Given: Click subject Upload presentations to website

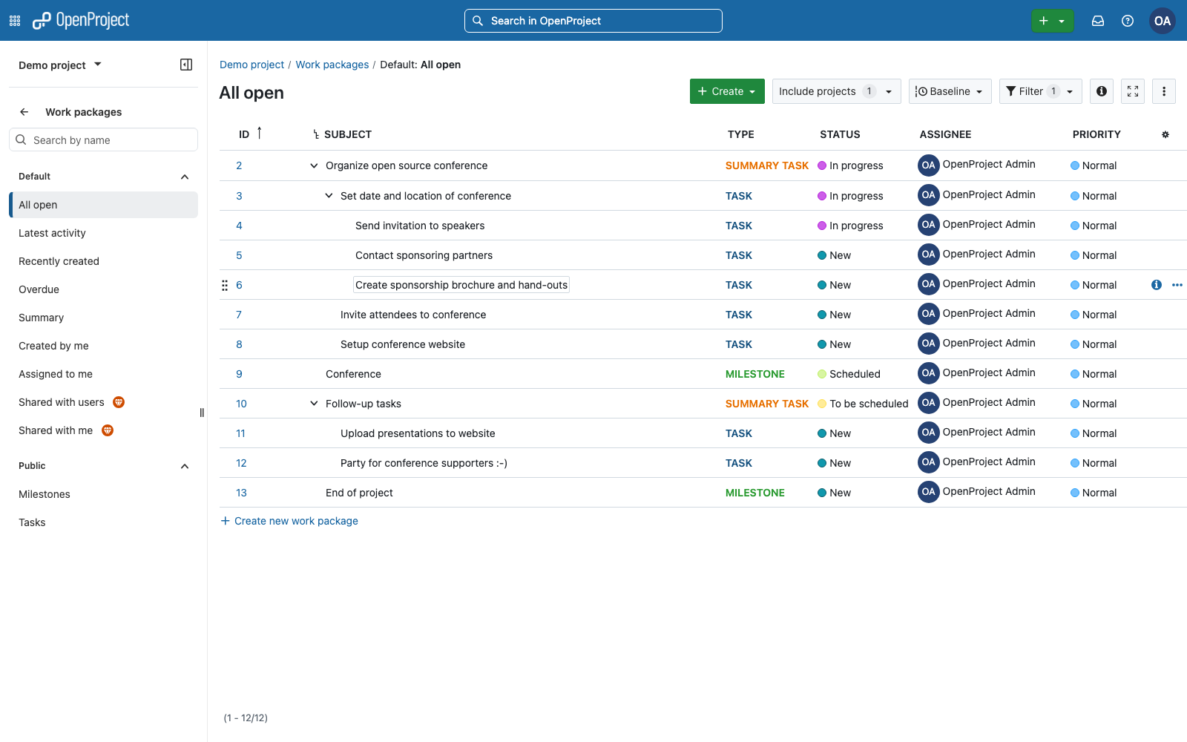Looking at the screenshot, I should [418, 433].
